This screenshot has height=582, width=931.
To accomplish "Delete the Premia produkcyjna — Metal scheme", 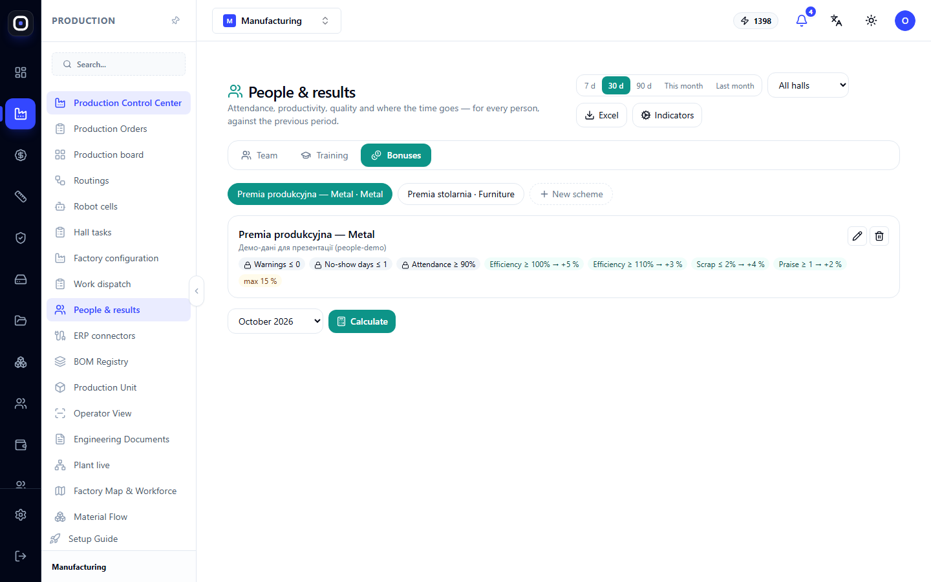I will click(879, 236).
